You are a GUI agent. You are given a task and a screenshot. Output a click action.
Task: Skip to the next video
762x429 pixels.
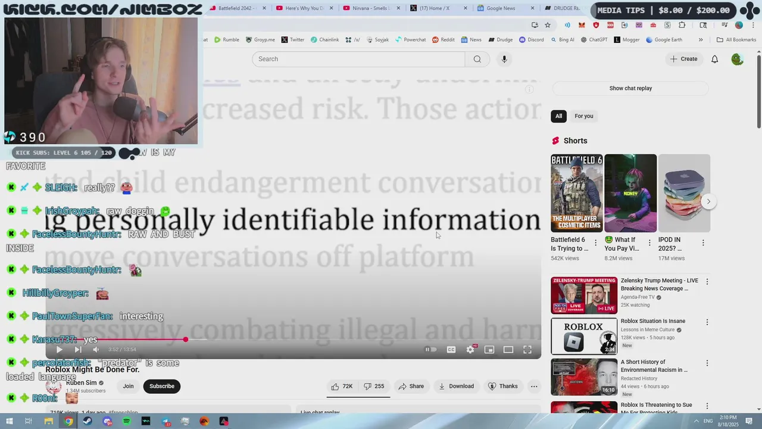[x=77, y=350]
